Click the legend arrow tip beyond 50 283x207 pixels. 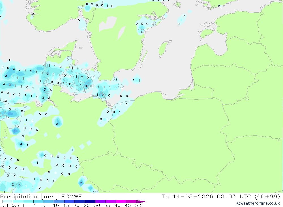[142, 201]
